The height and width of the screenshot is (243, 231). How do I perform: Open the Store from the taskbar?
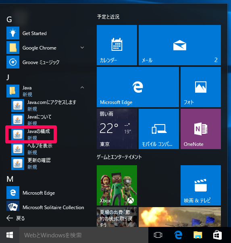coord(218,235)
